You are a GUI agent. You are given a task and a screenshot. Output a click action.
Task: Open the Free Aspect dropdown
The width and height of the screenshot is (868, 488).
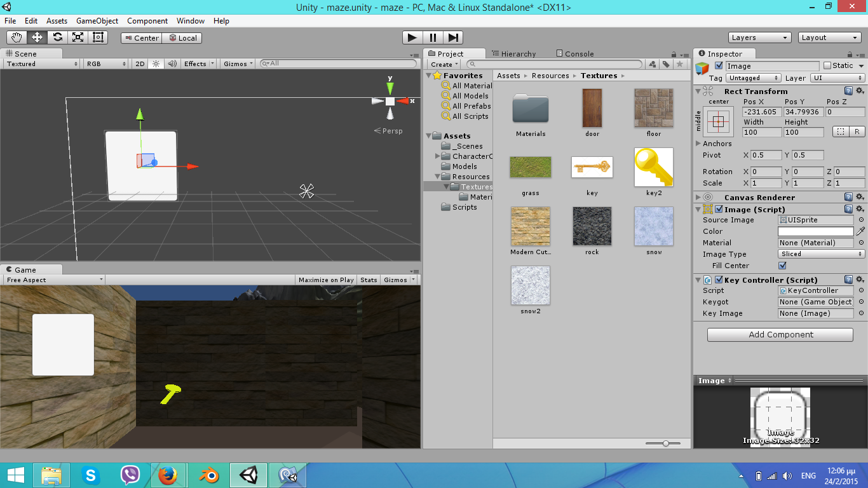point(53,280)
